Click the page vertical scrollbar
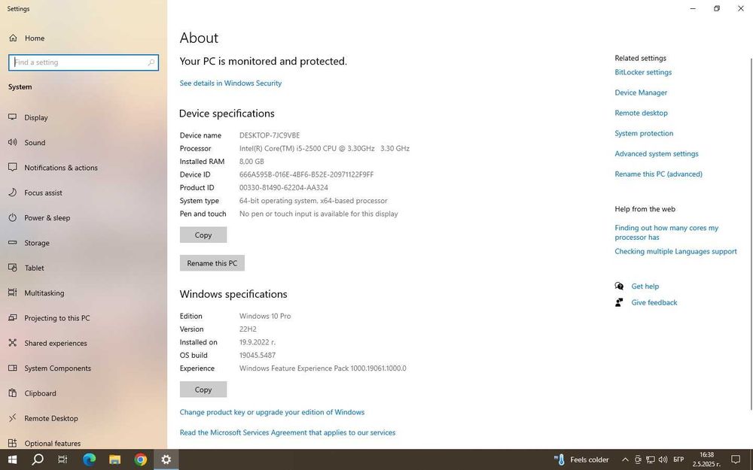 751,234
